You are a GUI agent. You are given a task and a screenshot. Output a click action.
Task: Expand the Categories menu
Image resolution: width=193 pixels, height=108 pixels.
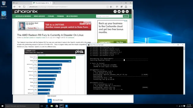click(x=72, y=16)
